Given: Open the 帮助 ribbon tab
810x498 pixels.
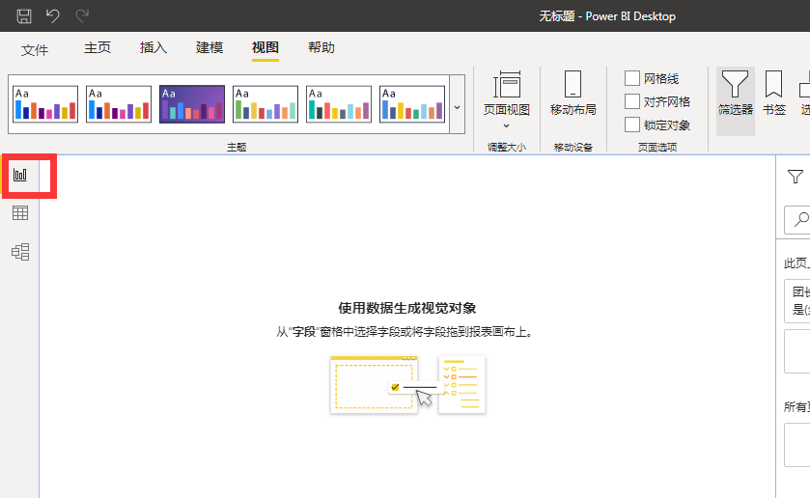Looking at the screenshot, I should [321, 47].
